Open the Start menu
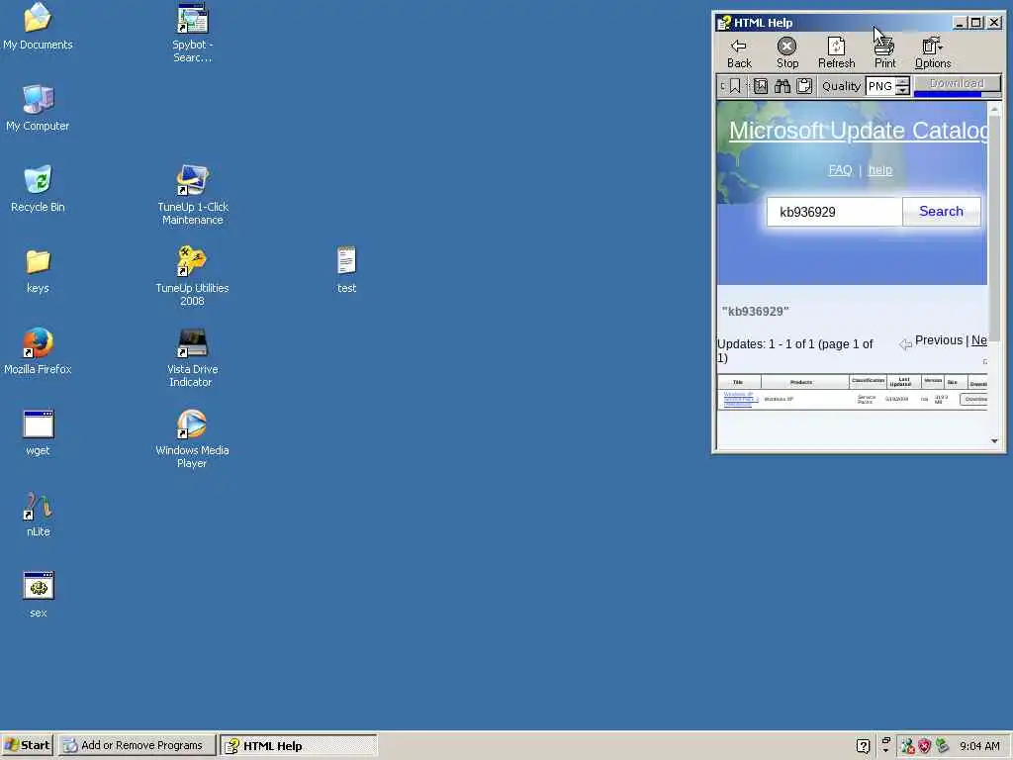 click(x=27, y=745)
